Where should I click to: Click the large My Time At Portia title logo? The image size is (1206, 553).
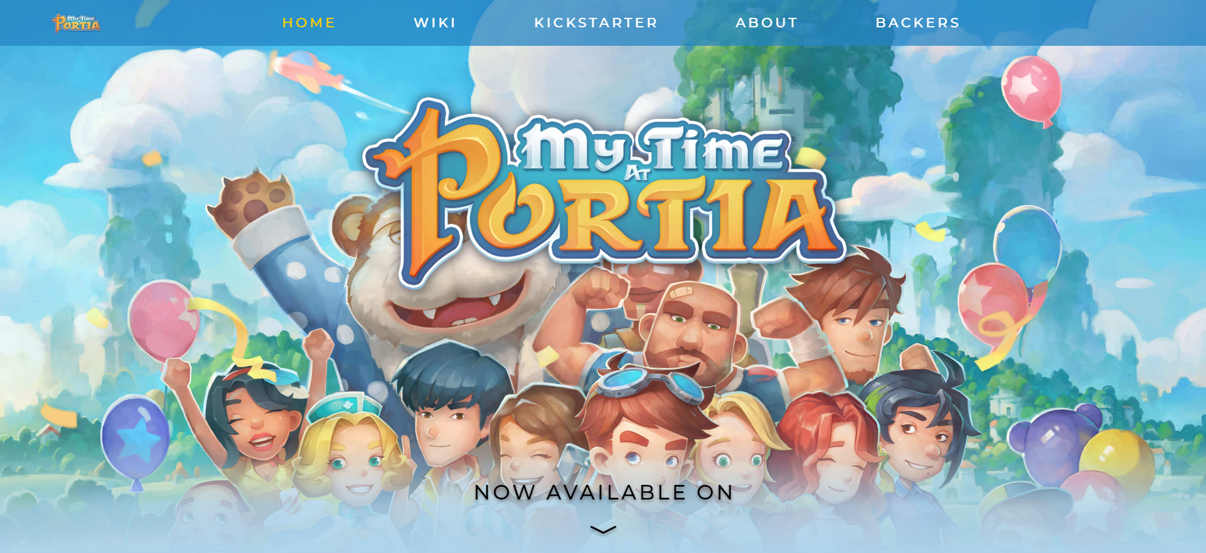pyautogui.click(x=604, y=191)
